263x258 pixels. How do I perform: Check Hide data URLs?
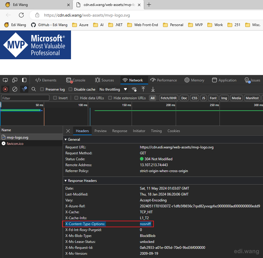tap(76, 98)
